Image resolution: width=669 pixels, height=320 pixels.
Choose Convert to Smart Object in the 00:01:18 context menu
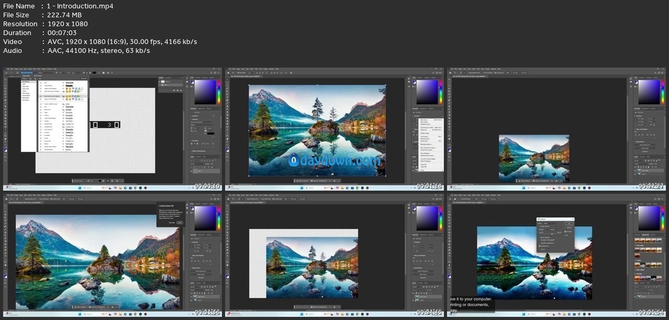428,159
